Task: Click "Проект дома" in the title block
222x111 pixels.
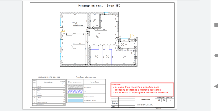Action: tap(145, 99)
